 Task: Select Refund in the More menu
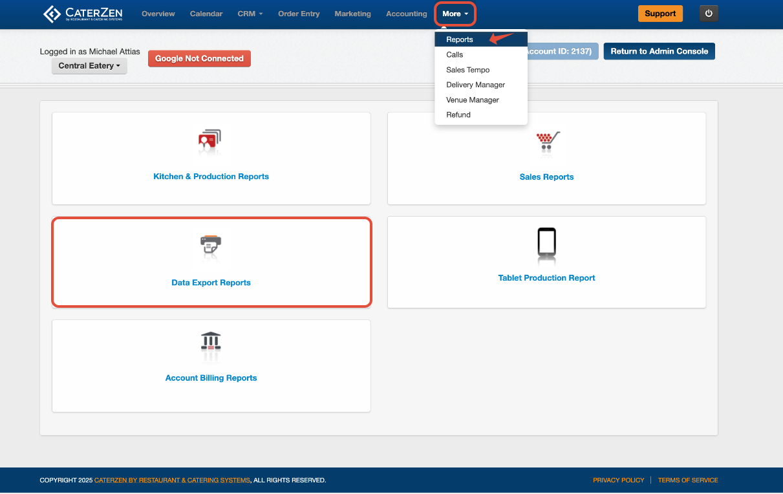[x=481, y=114]
